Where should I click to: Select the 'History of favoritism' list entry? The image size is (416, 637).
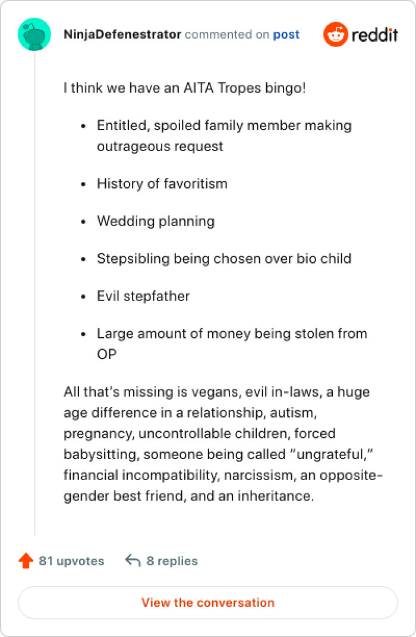click(x=162, y=183)
